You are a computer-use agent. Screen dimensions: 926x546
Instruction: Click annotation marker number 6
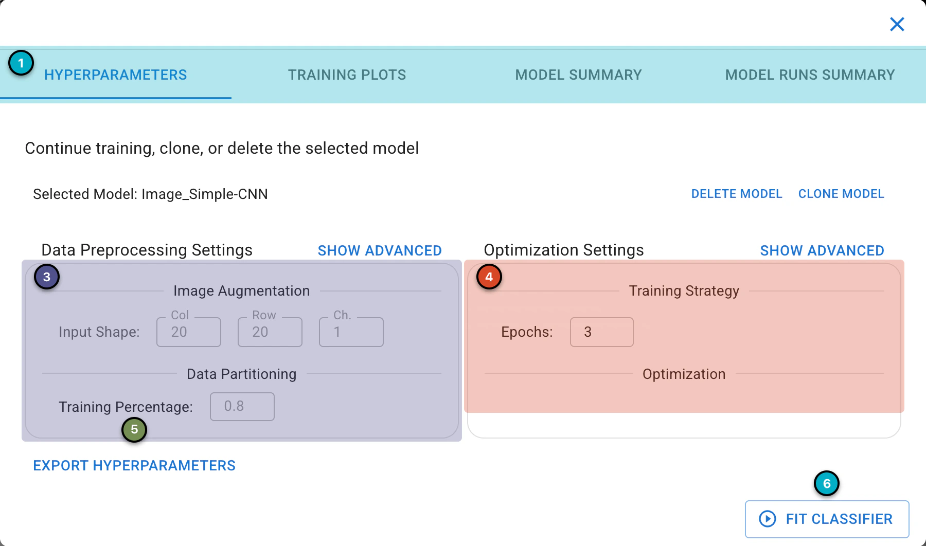click(x=827, y=483)
